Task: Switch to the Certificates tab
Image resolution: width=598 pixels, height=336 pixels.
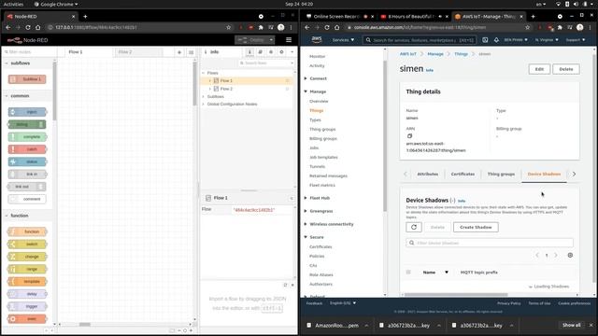Action: pos(463,175)
